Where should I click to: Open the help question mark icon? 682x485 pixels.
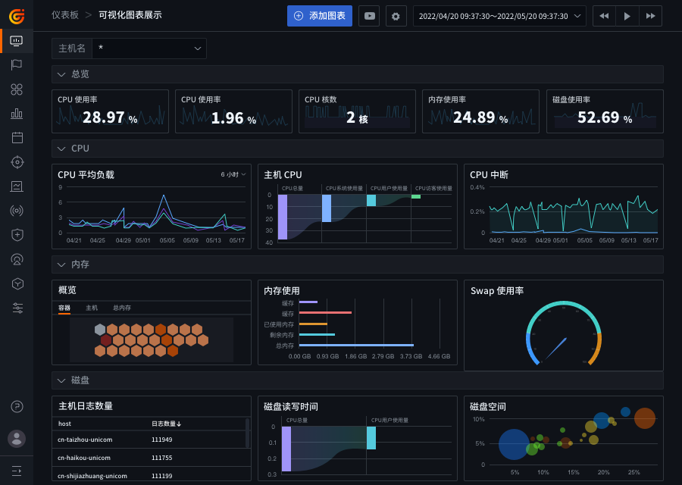coord(17,407)
